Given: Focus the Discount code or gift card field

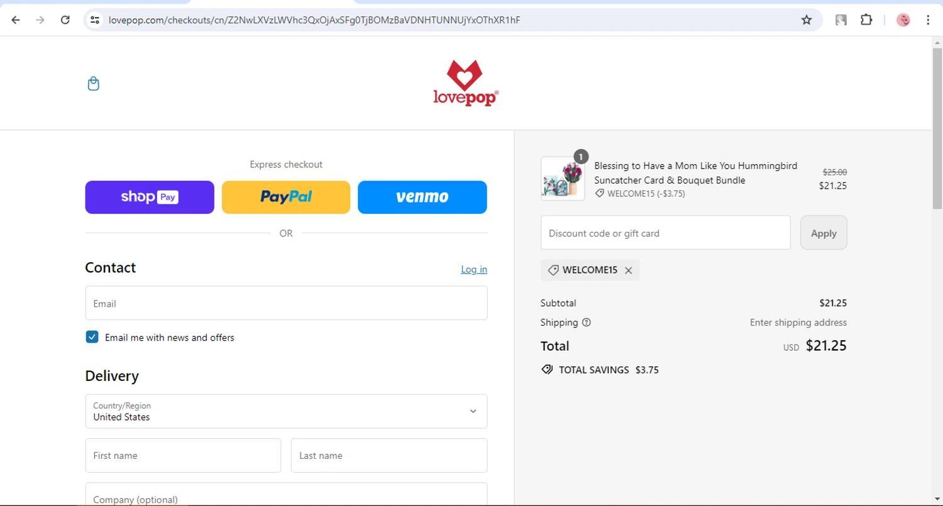Looking at the screenshot, I should pos(665,233).
